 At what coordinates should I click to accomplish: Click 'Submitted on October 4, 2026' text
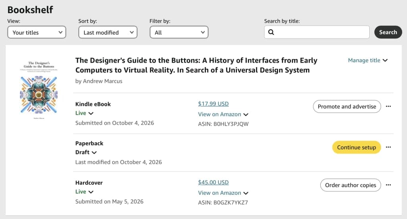(x=114, y=123)
